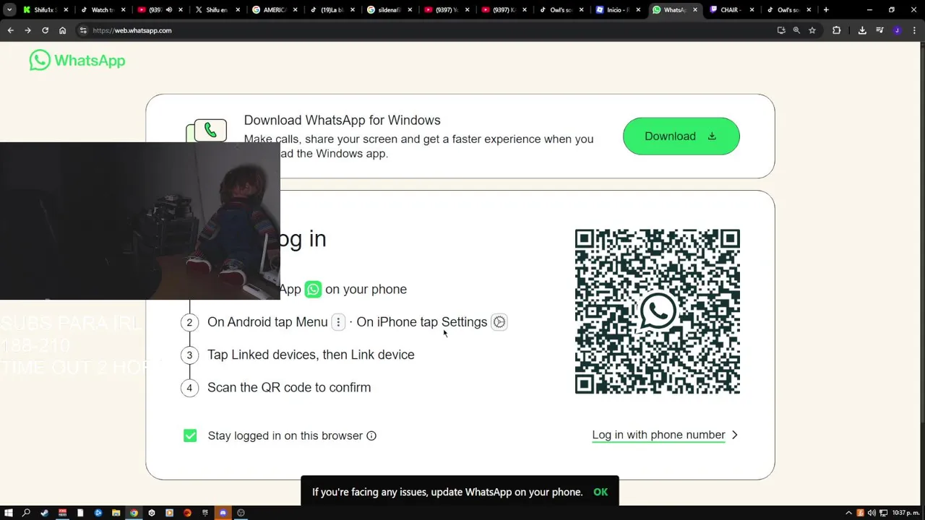
Task: Switch to the 'Shifu en' X tab
Action: (218, 10)
